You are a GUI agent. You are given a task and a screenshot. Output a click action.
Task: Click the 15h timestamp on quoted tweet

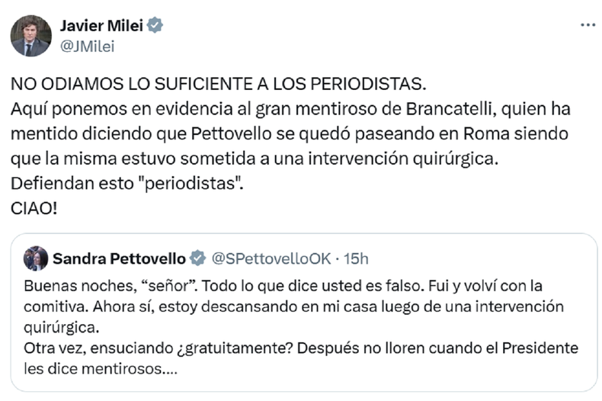(357, 258)
